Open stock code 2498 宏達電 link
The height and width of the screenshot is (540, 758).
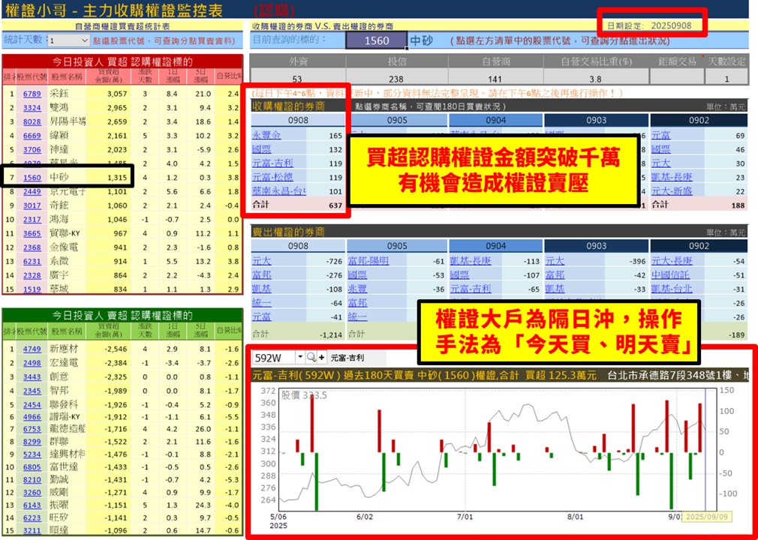click(x=32, y=363)
